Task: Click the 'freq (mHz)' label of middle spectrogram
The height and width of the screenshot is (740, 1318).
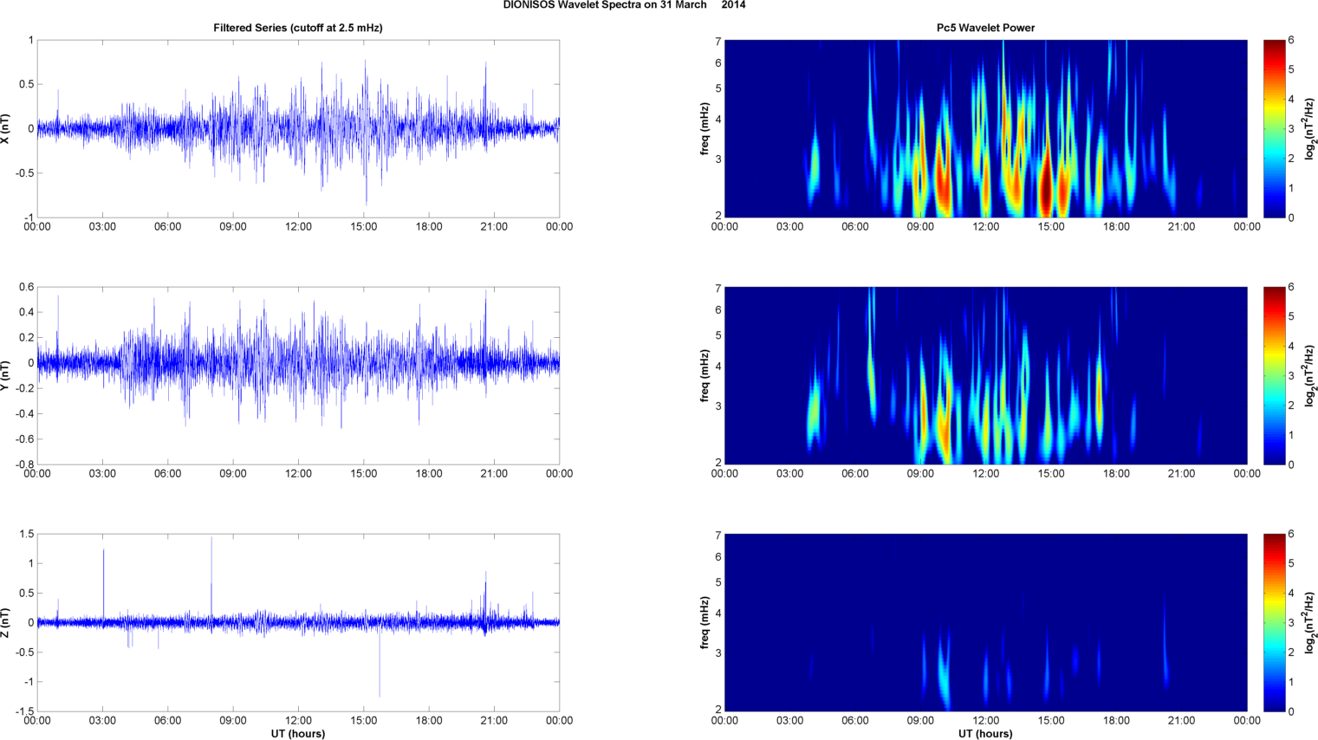Action: [x=704, y=375]
